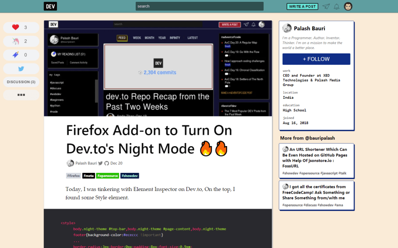Click the article title heading

[149, 139]
